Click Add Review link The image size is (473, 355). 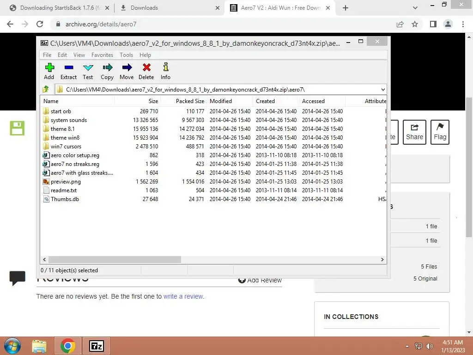[x=260, y=281]
